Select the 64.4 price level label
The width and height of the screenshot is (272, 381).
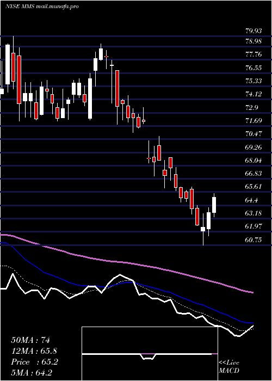[252, 200]
